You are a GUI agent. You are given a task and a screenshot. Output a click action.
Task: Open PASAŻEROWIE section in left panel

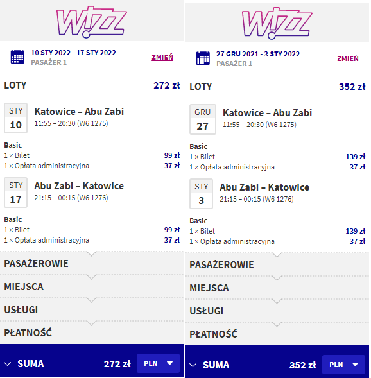92,264
